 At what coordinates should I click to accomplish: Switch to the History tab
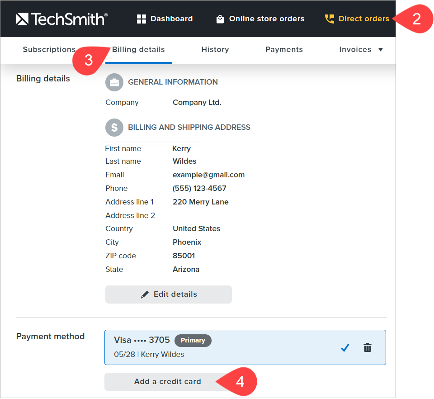pos(215,50)
